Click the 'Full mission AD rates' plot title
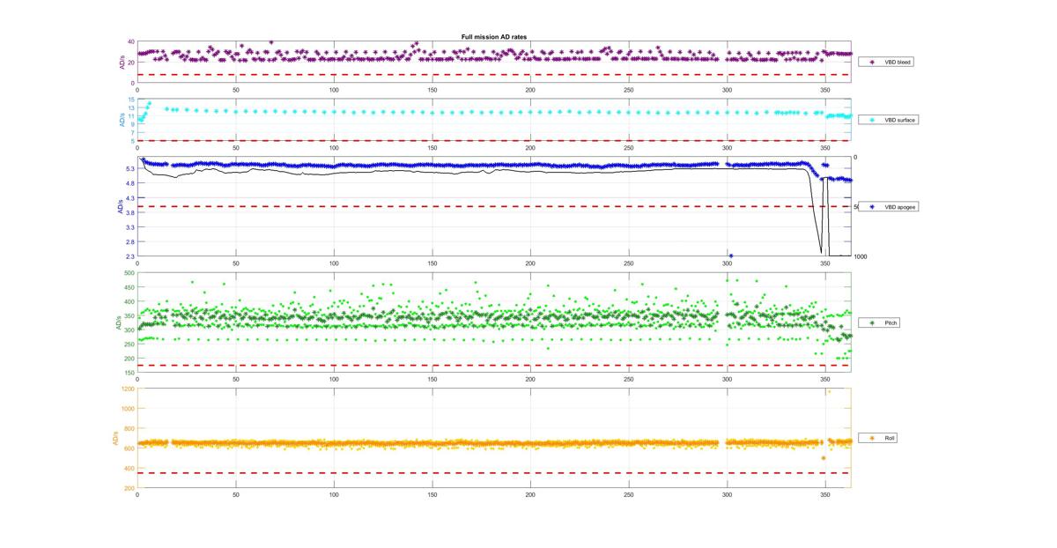1057x548 pixels. tap(494, 36)
